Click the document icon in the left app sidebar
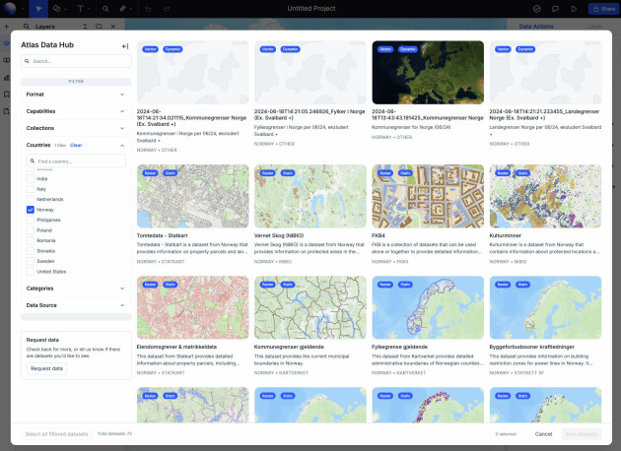 6,111
